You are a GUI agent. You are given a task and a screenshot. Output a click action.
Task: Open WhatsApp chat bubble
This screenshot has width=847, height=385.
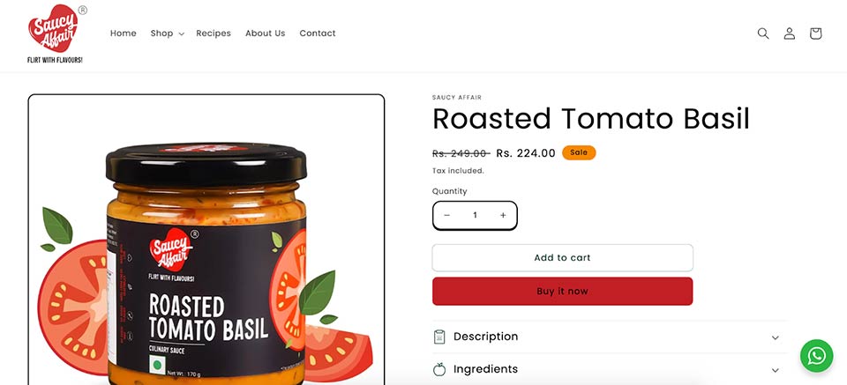(816, 355)
